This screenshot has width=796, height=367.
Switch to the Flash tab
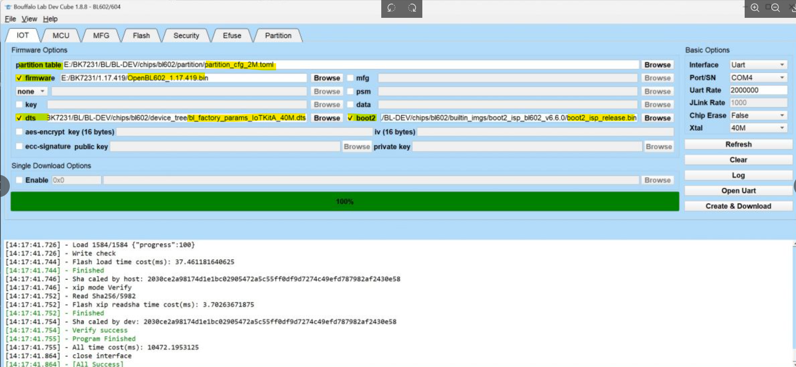pos(141,35)
